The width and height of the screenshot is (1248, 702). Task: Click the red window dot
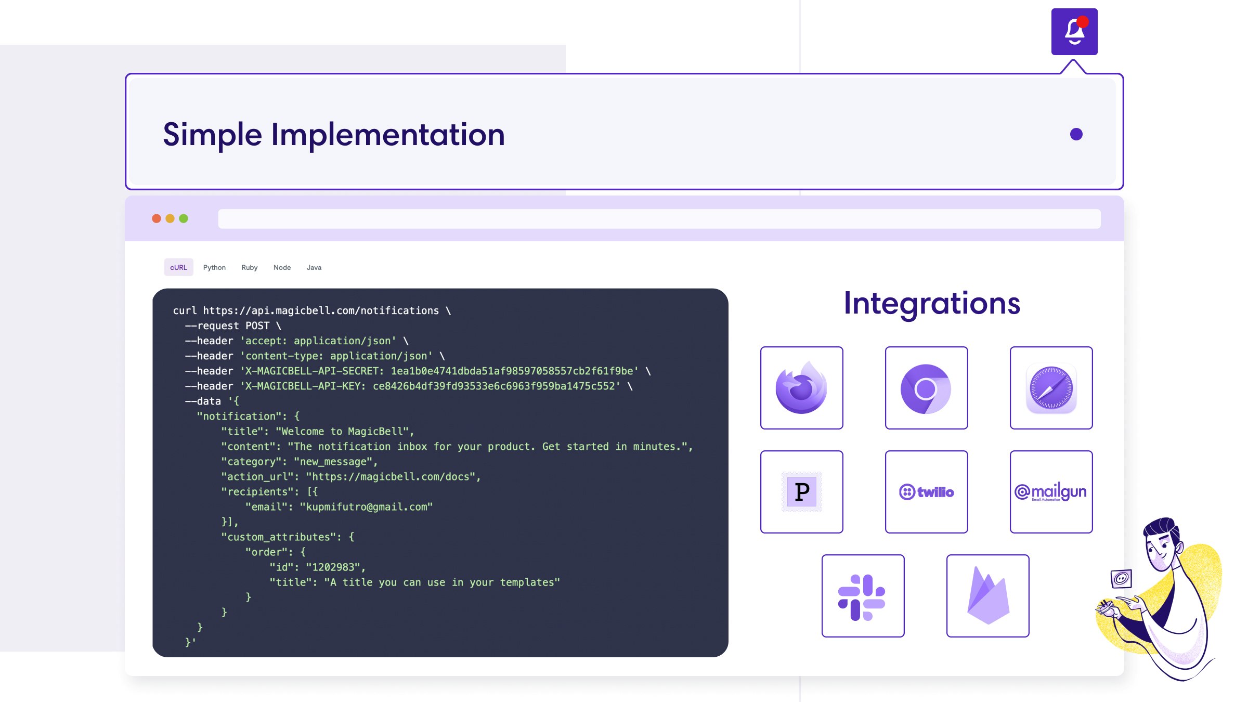tap(157, 218)
